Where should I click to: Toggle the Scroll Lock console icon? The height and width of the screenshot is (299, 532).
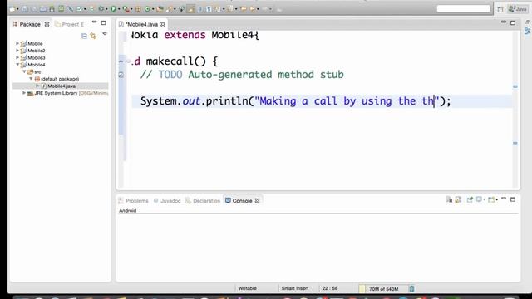pyautogui.click(x=458, y=199)
